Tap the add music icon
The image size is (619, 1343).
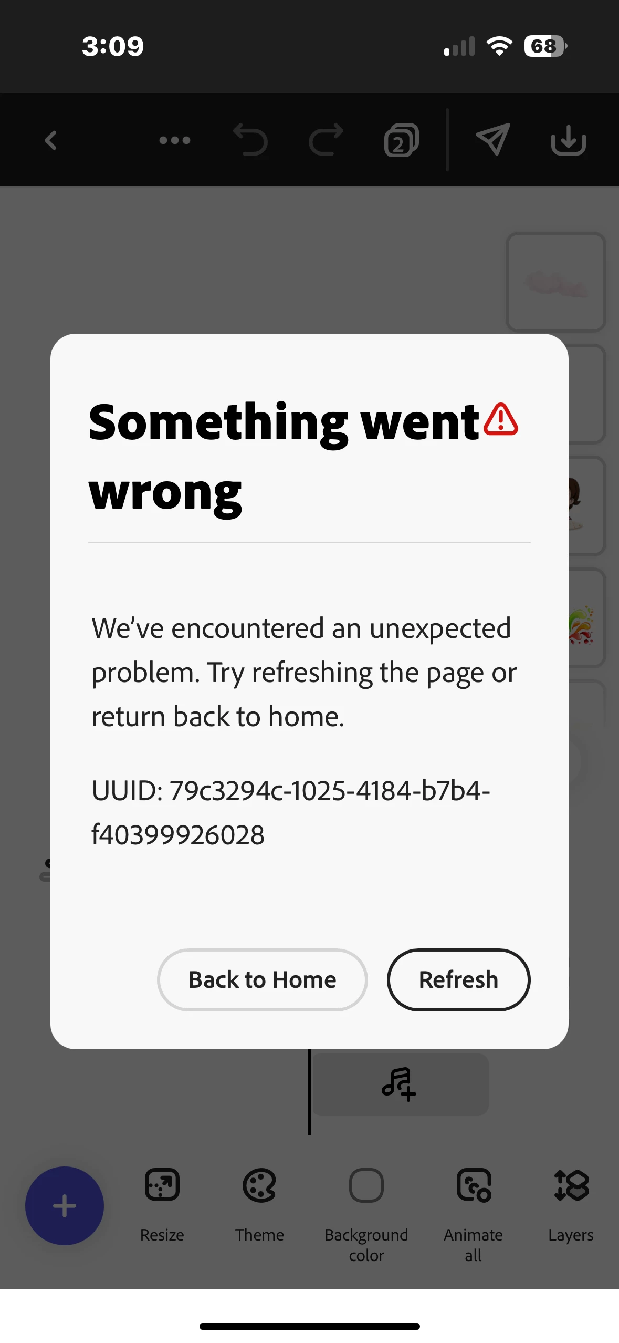pos(399,1083)
